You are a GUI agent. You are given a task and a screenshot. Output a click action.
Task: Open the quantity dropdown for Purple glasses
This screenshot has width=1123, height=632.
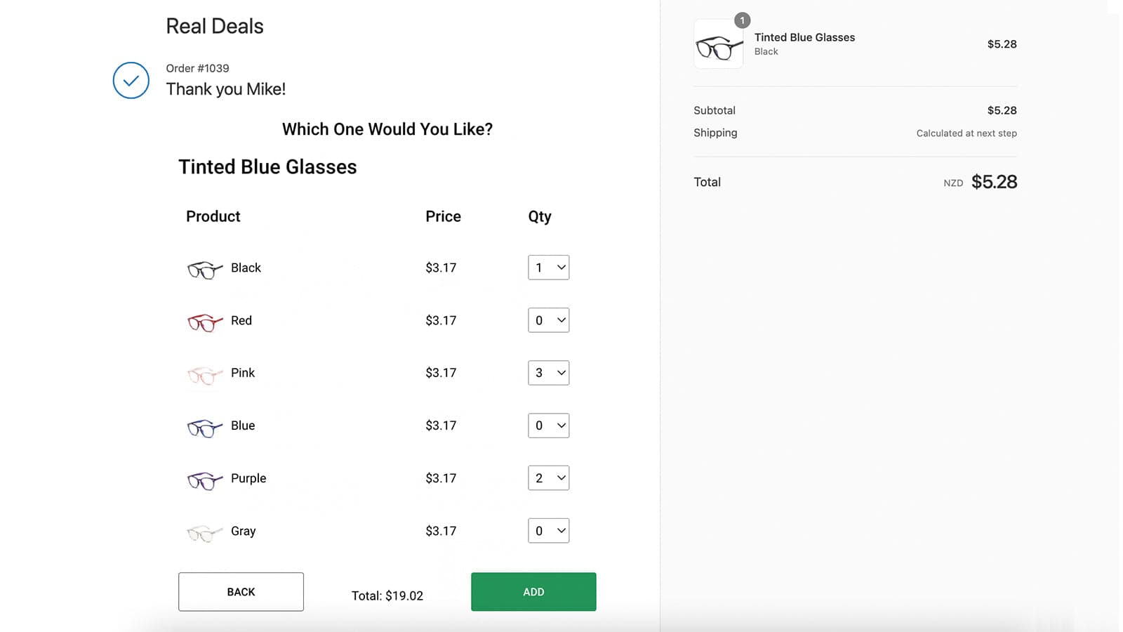548,478
